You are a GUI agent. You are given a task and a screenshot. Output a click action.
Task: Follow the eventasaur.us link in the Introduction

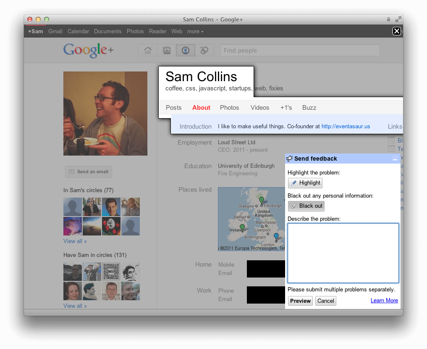(346, 126)
